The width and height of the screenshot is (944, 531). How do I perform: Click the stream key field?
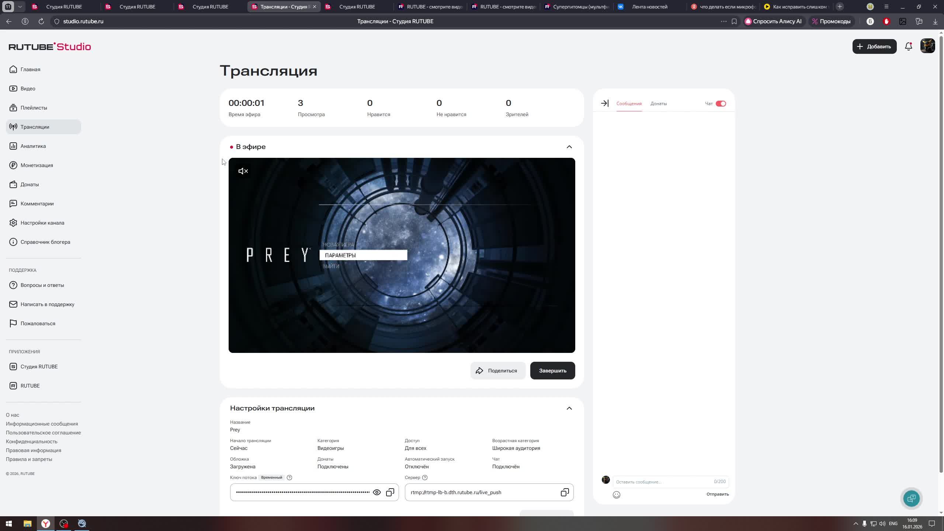(314, 492)
